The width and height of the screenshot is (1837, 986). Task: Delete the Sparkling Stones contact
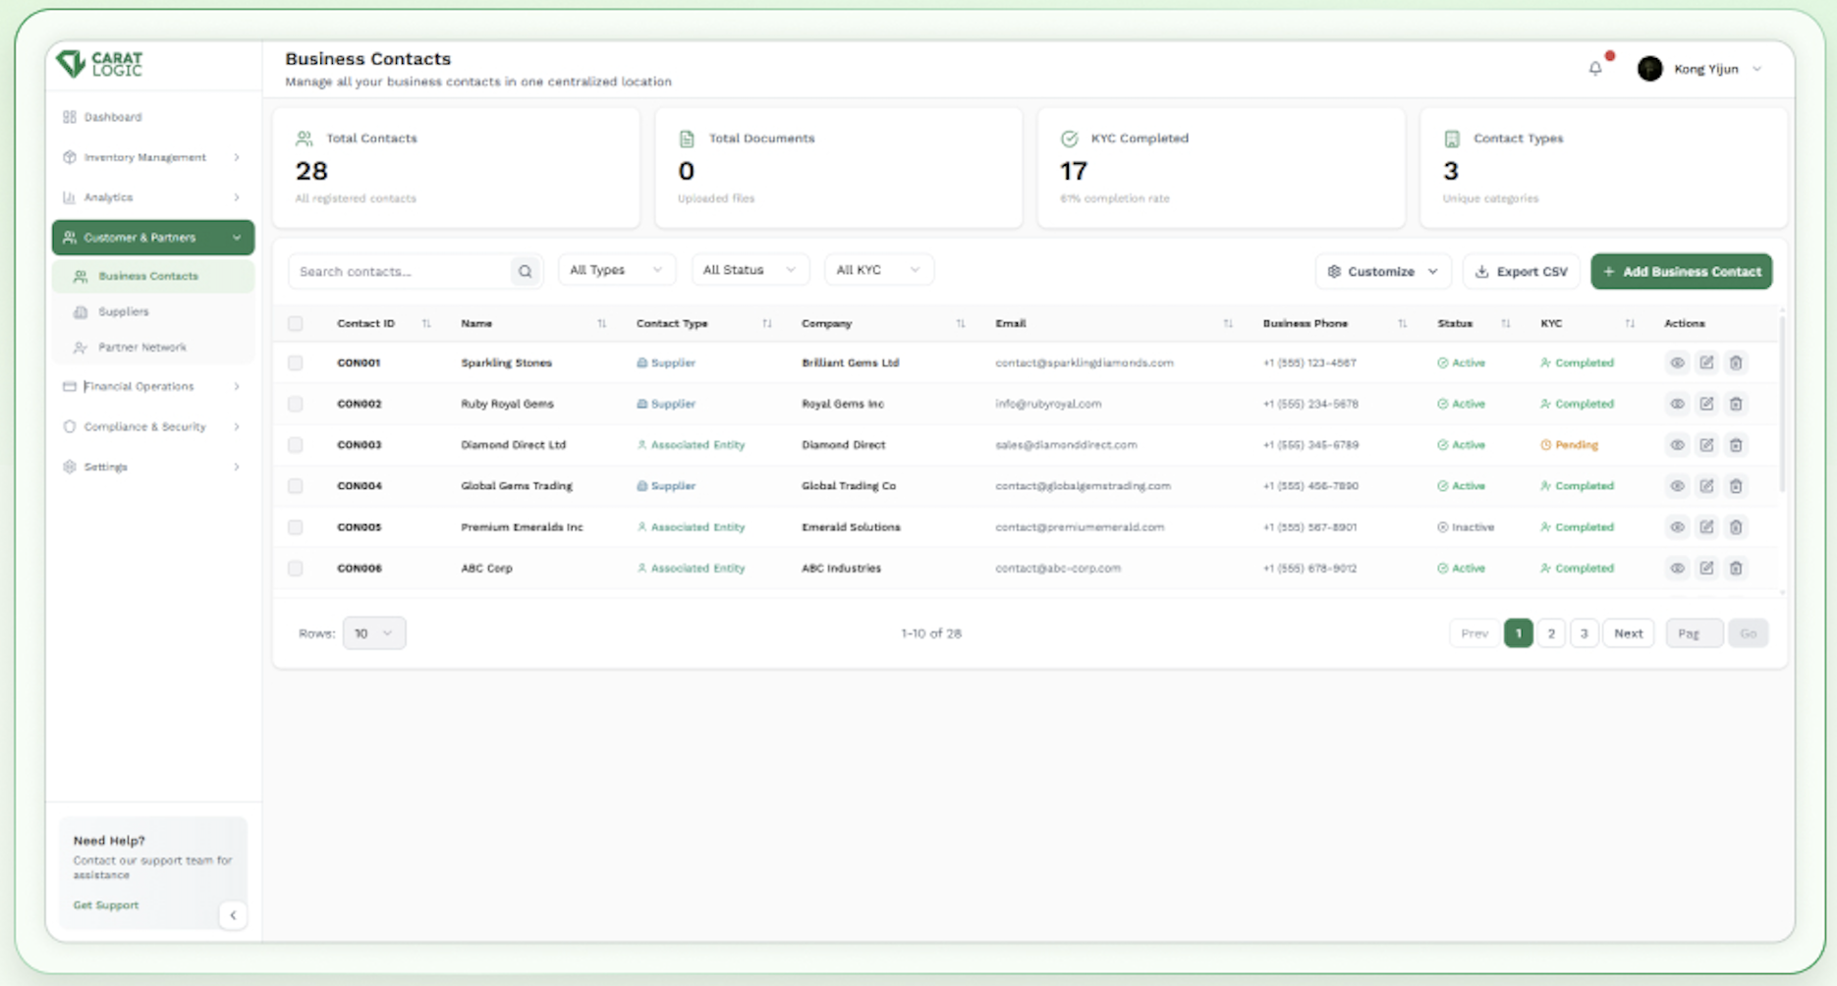pos(1736,363)
